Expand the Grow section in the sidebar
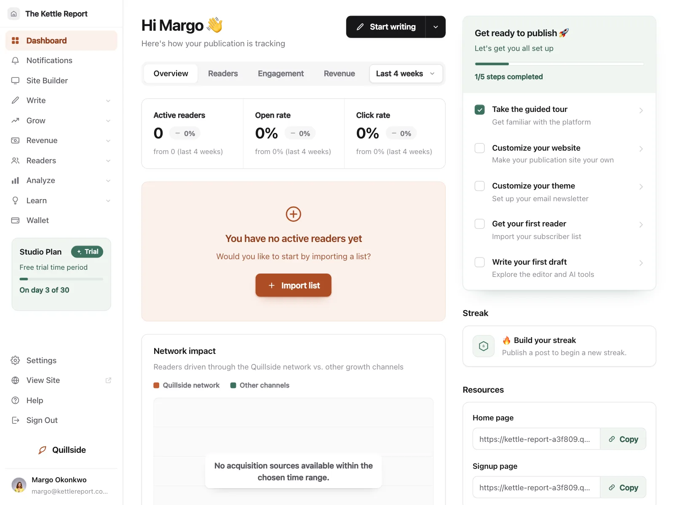This screenshot has height=505, width=674. coord(62,121)
